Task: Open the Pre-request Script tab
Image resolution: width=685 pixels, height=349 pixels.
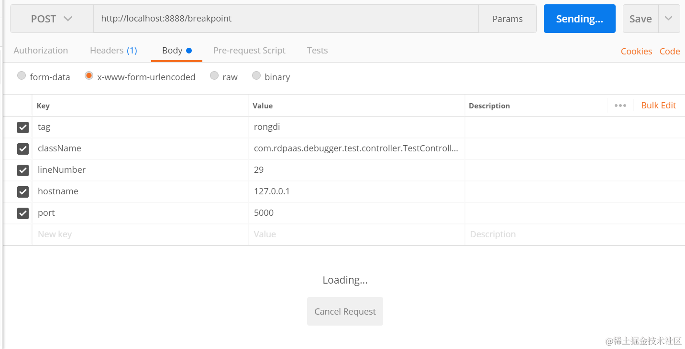Action: click(x=249, y=51)
